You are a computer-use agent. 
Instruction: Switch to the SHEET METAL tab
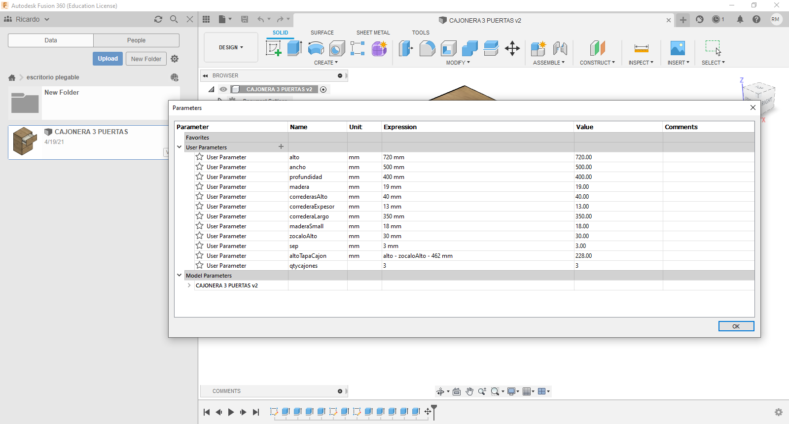pos(373,33)
